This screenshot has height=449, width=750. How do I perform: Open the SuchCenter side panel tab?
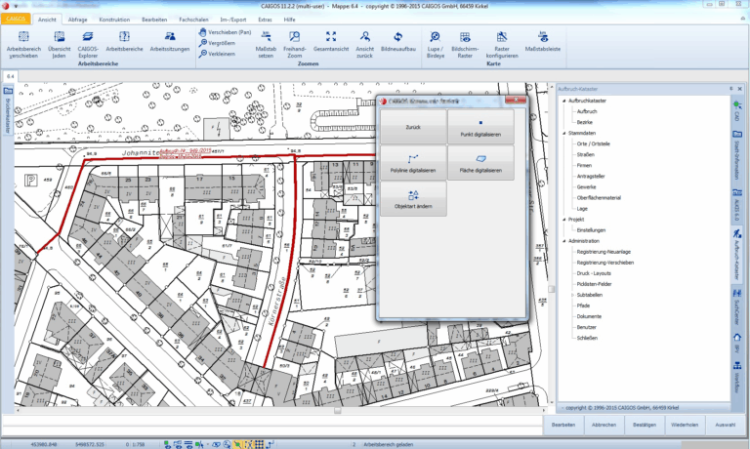[x=737, y=309]
